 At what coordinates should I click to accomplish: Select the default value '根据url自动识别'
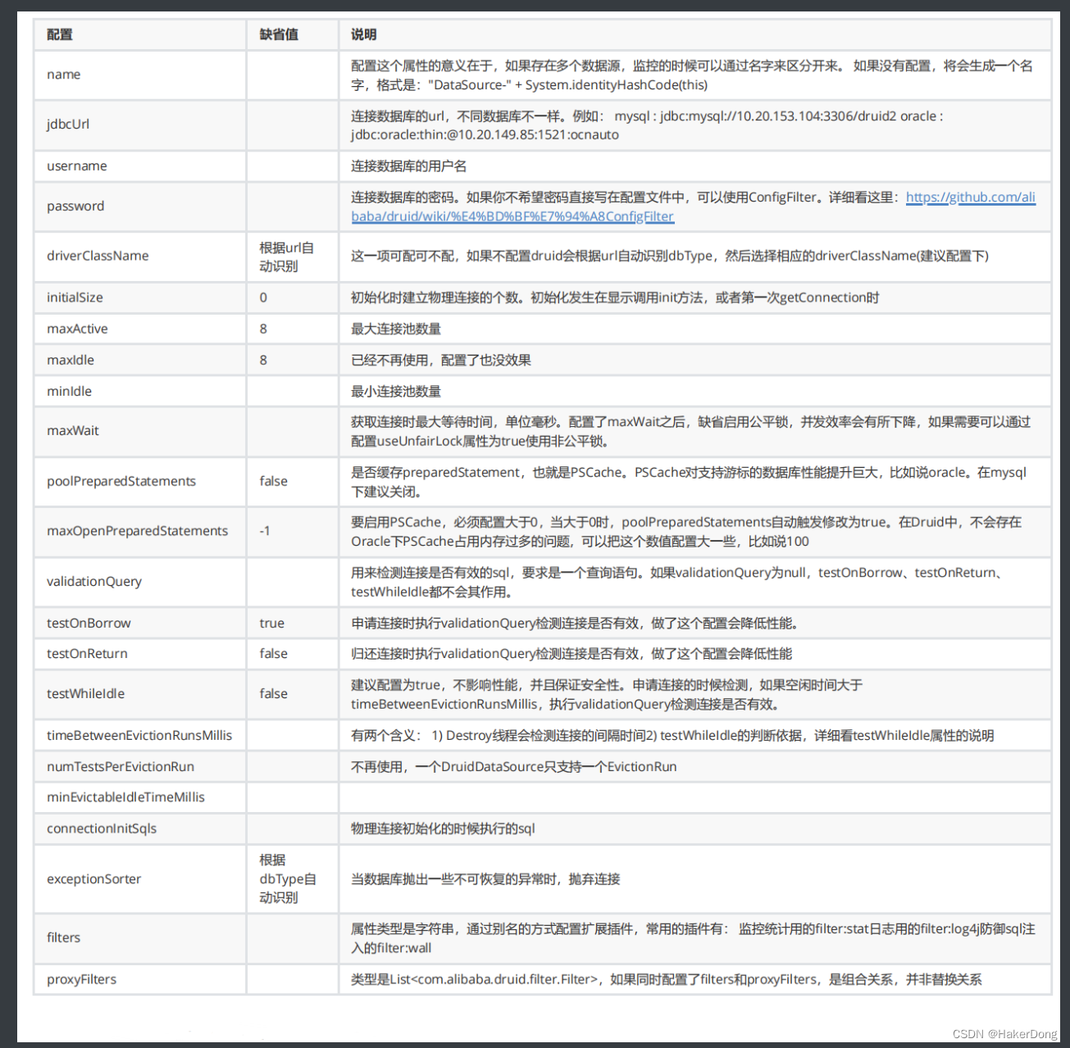coord(286,256)
